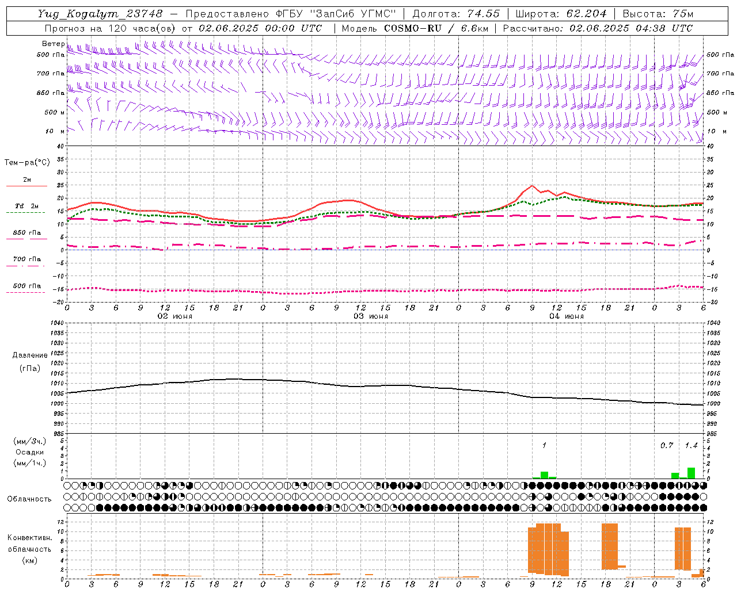The height and width of the screenshot is (589, 737).
Task: Click the Долгота: 74.55 value
Action: tap(456, 14)
